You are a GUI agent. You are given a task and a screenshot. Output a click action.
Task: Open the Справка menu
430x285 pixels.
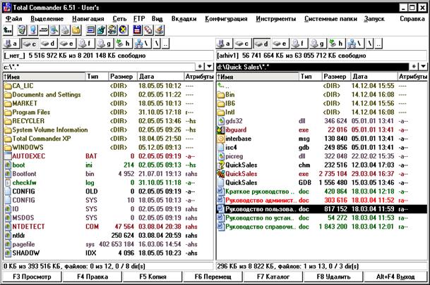pos(412,18)
